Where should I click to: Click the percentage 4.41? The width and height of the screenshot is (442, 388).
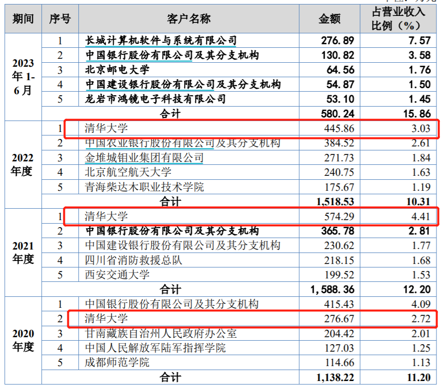click(x=421, y=216)
